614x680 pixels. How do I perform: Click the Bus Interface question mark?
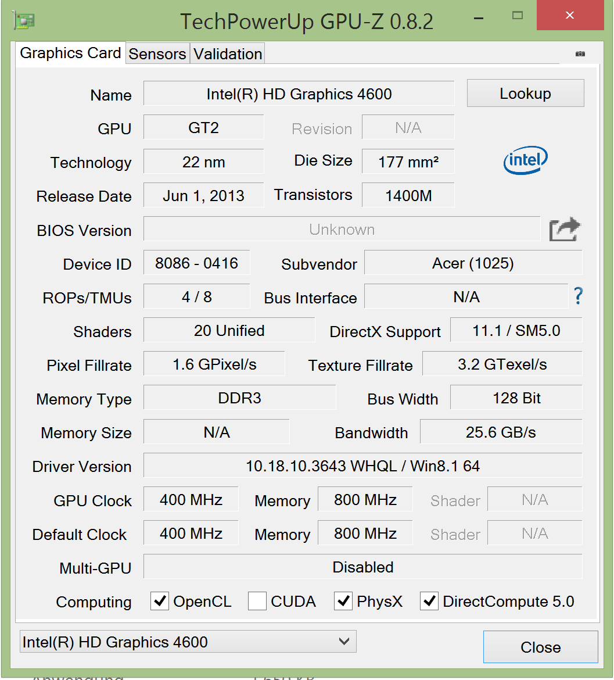578,296
